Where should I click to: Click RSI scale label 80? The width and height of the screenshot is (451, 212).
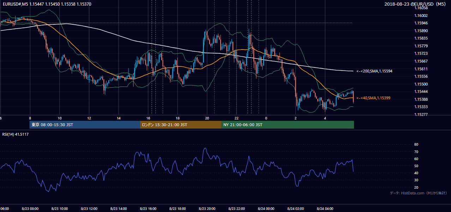pyautogui.click(x=416, y=145)
